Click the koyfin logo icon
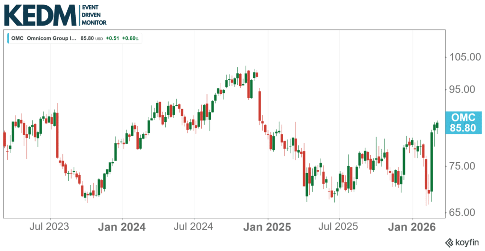Screen dimensions: 485x251 tap(448, 242)
